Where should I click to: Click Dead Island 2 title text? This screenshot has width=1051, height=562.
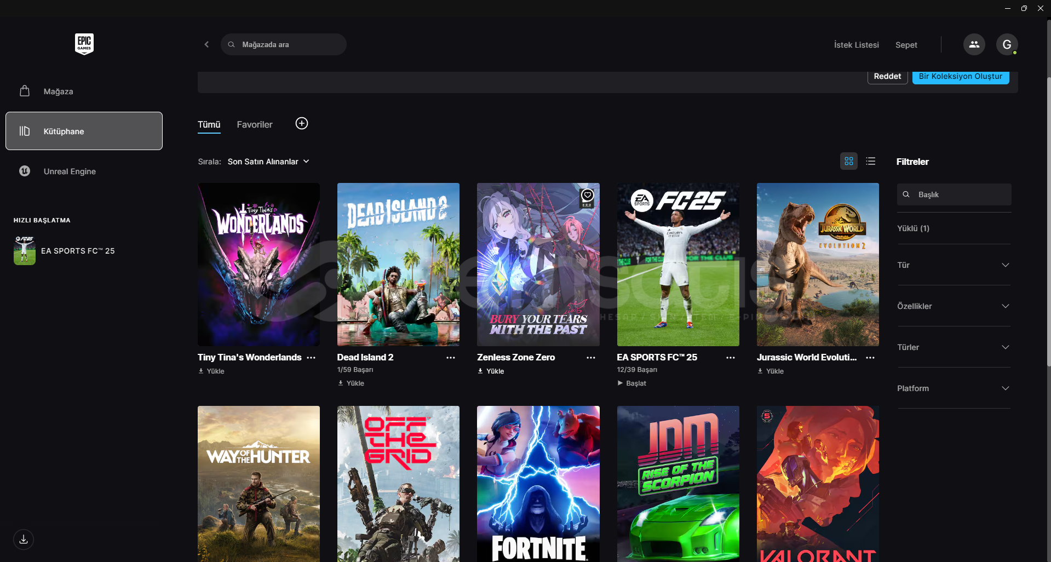[365, 357]
